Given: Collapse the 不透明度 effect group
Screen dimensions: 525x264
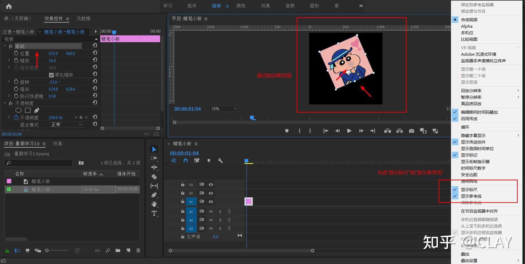Looking at the screenshot, I should [x=5, y=103].
